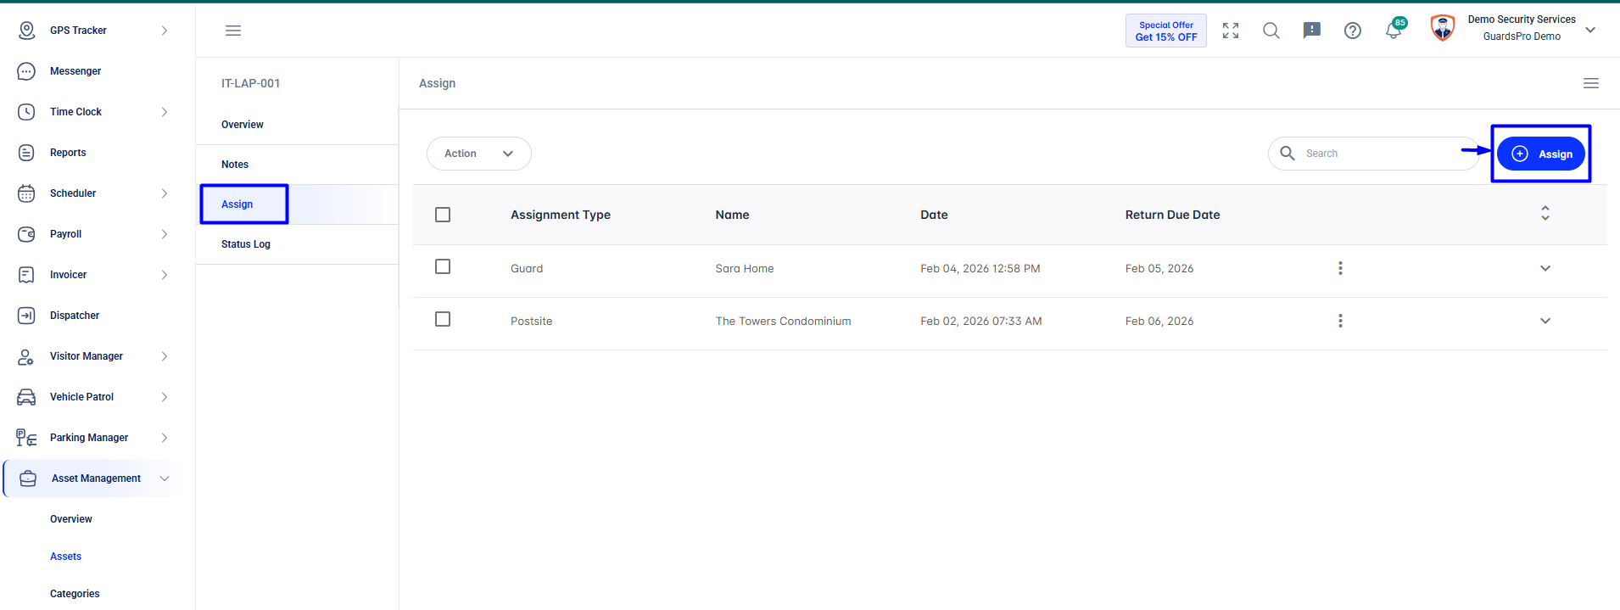Click the Search input field

click(x=1374, y=154)
